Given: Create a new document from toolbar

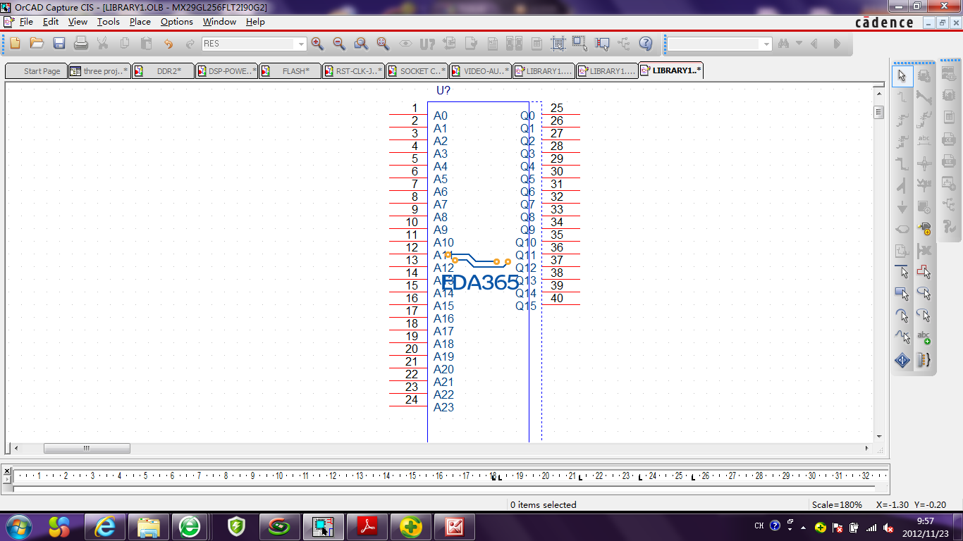Looking at the screenshot, I should [x=15, y=44].
